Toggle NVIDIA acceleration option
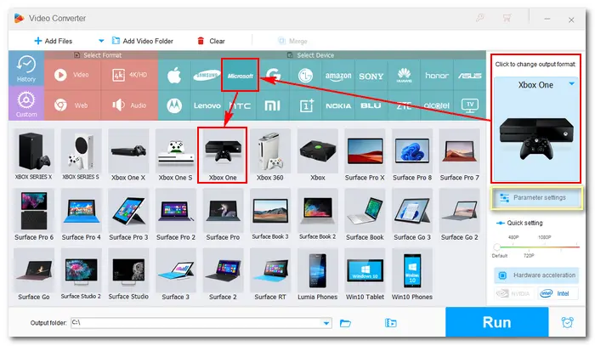Image resolution: width=595 pixels, height=346 pixels. coord(515,293)
